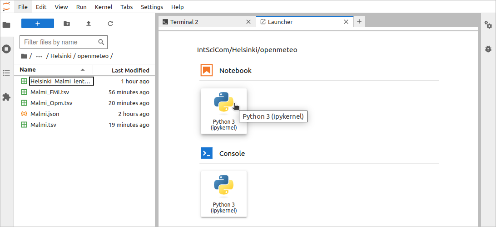Close the Launcher tab
Image resolution: width=496 pixels, height=227 pixels.
(x=346, y=22)
